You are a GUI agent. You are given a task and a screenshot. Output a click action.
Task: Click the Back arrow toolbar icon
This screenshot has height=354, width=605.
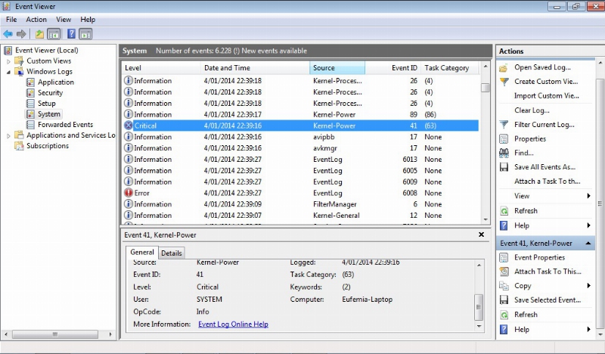(8, 34)
